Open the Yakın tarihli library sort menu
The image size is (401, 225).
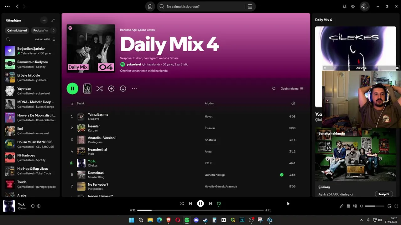coord(45,39)
